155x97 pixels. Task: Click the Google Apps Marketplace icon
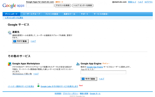pyautogui.click(x=10, y=64)
